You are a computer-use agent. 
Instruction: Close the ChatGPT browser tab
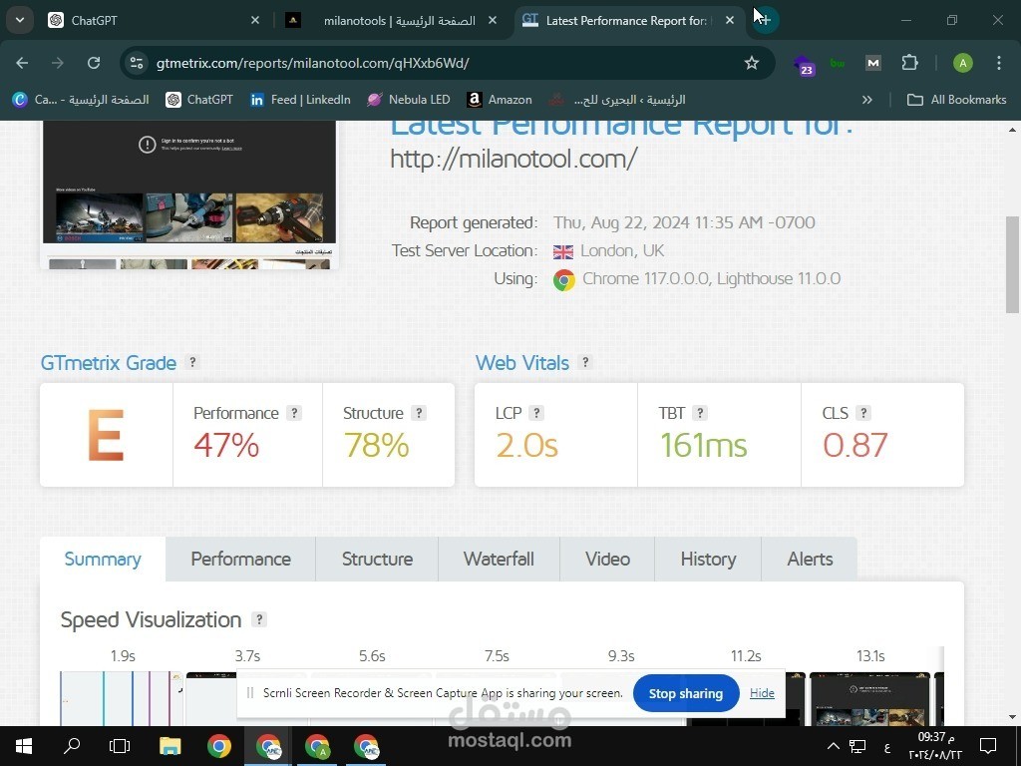[x=255, y=21]
